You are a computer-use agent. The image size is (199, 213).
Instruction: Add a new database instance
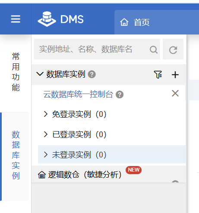[x=175, y=75]
